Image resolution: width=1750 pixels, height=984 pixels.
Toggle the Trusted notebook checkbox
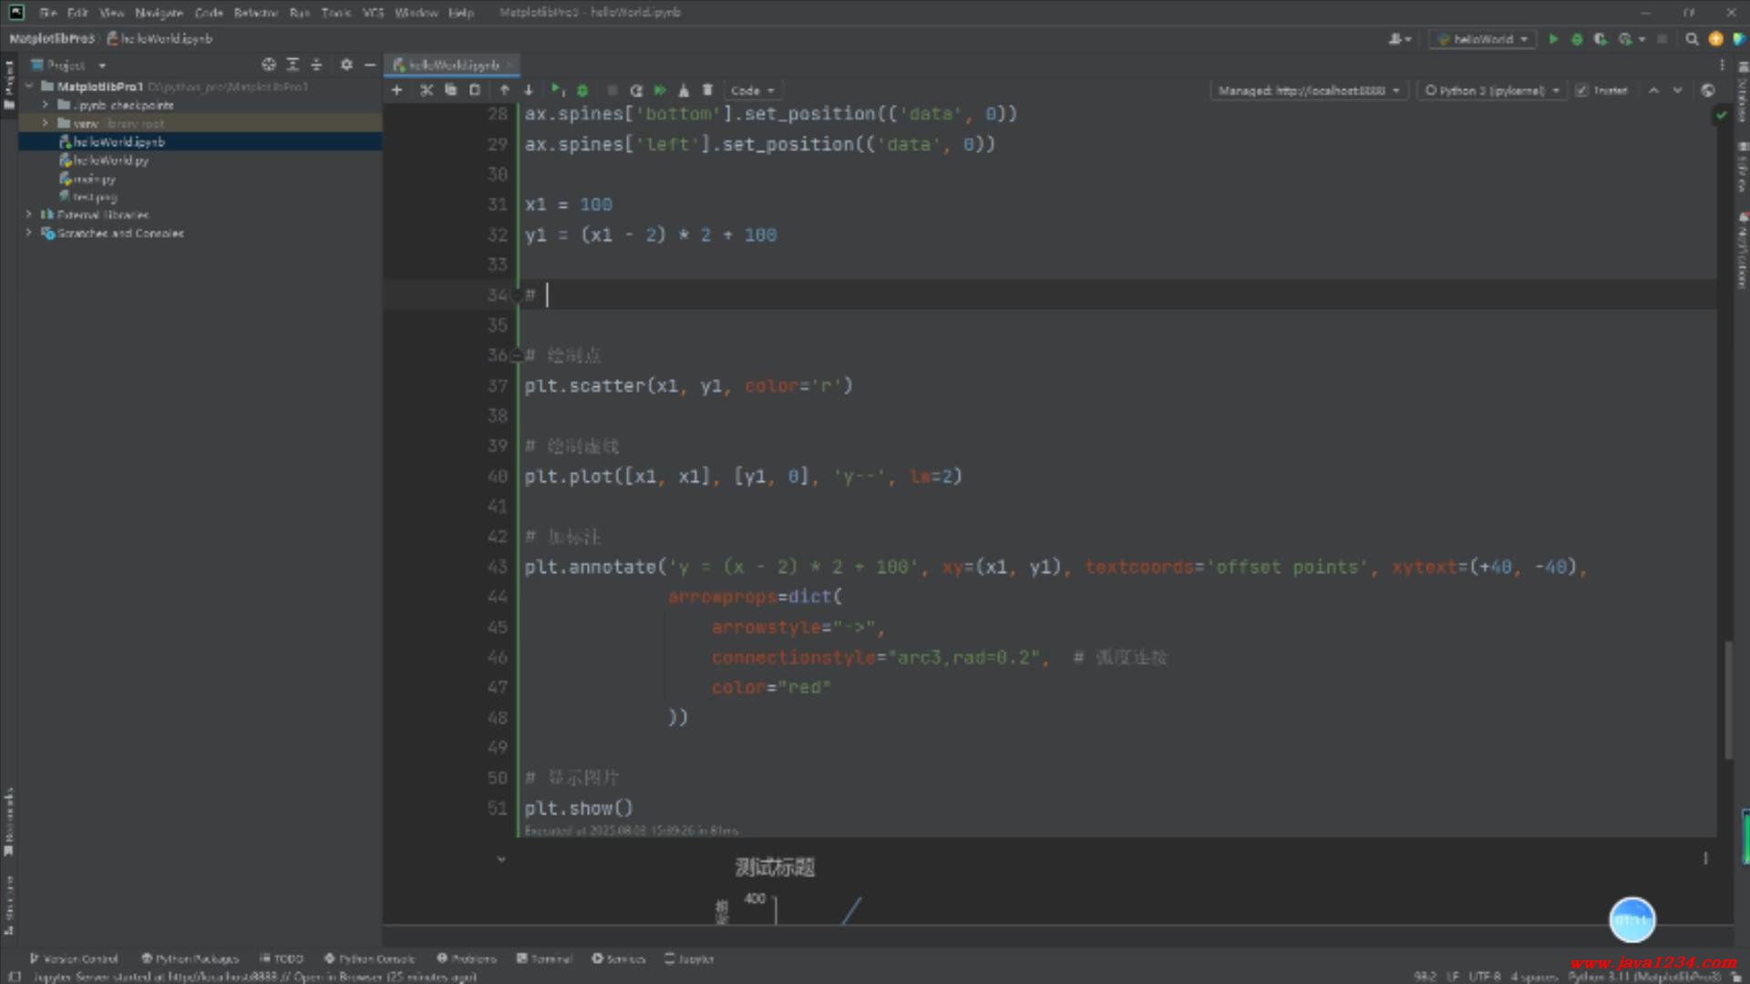tap(1582, 90)
